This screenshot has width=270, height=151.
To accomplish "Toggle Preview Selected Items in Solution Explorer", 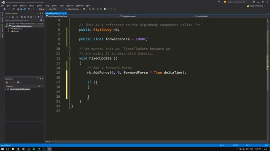I will click(42, 17).
